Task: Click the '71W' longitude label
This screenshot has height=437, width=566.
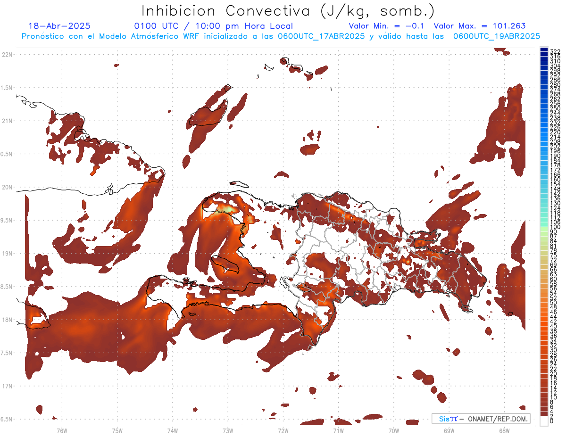Action: [338, 430]
